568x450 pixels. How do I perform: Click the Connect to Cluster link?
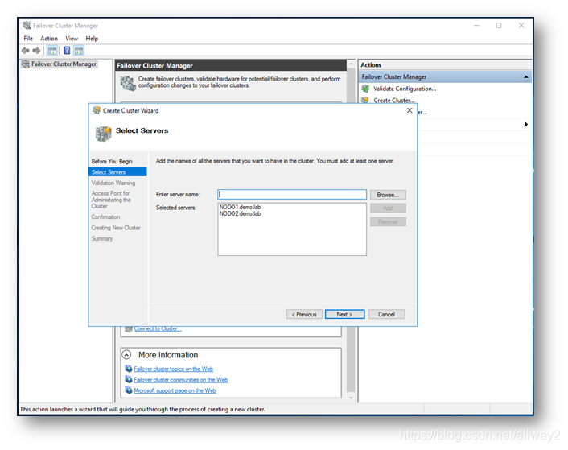pyautogui.click(x=158, y=328)
